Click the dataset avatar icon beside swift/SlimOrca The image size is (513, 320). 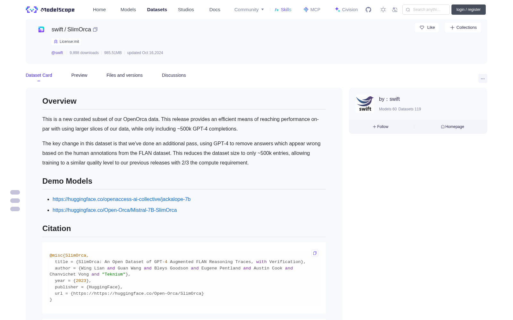click(41, 29)
